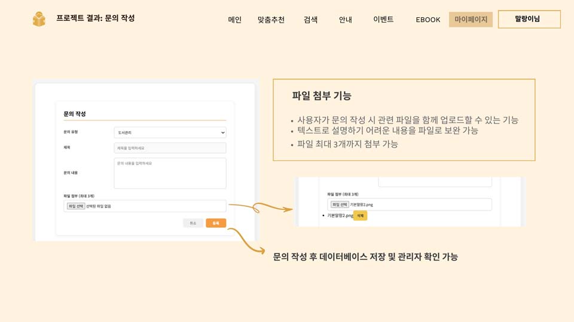Focus the 문의 내용 text area

(x=170, y=173)
